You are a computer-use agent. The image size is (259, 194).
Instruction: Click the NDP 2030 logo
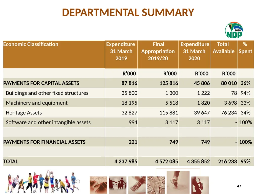[x=234, y=30]
